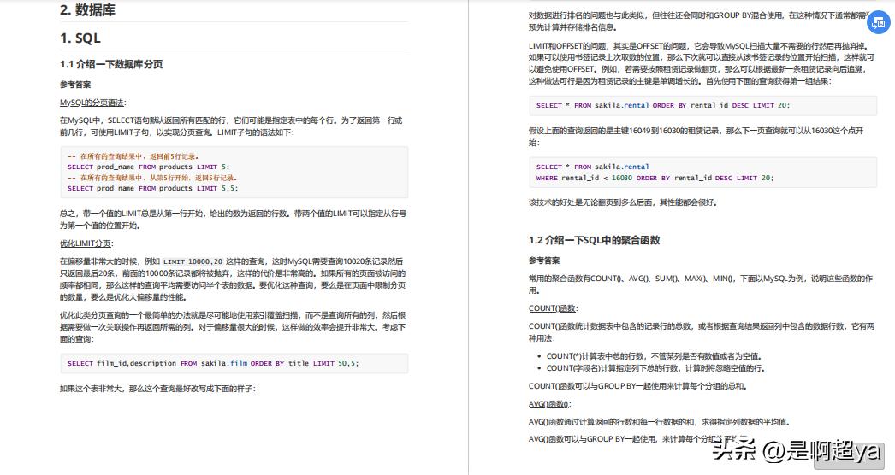Screen dimensions: 895x475
Task: Click paragraph starting "COUNT()函数统计数据表中"
Action: point(702,332)
